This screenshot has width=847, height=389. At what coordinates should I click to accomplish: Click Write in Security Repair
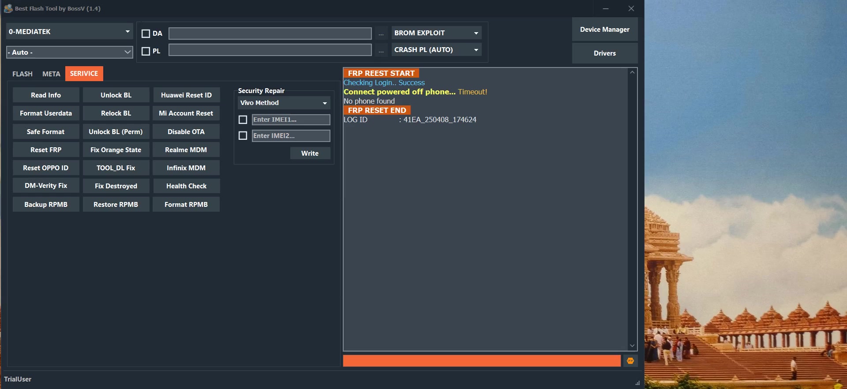pos(310,153)
